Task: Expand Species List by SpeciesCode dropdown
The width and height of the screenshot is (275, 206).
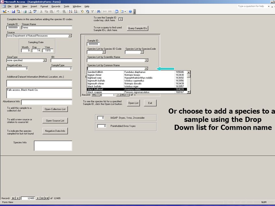Action: [x=142, y=52]
